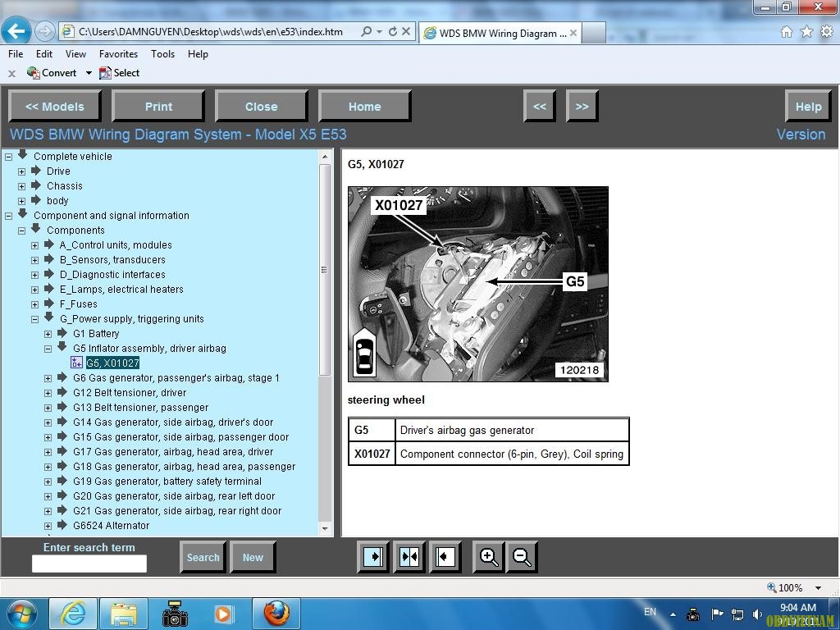
Task: Open the media player taskbar icon
Action: [223, 614]
